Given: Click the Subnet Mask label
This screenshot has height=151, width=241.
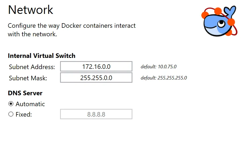Looking at the screenshot, I should coord(28,78).
